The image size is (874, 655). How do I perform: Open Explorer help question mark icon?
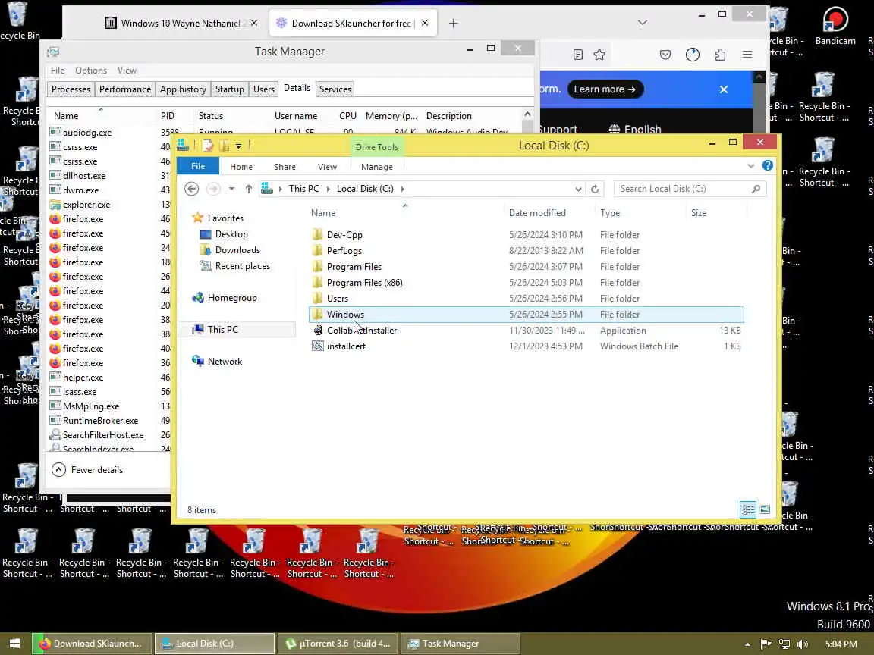(x=768, y=165)
